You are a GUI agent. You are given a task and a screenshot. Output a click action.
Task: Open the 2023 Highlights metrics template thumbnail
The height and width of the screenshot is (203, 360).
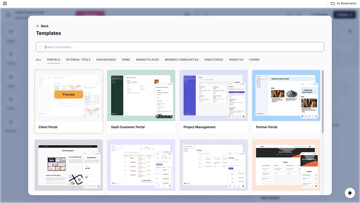69,165
